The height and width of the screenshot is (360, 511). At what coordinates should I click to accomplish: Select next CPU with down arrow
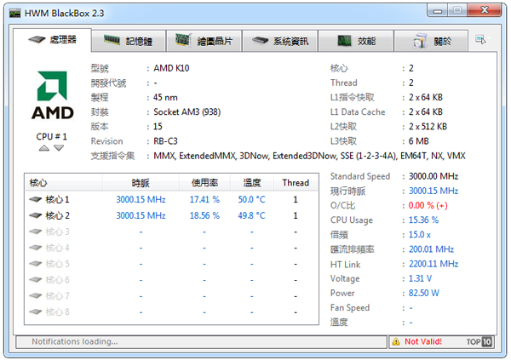59,148
